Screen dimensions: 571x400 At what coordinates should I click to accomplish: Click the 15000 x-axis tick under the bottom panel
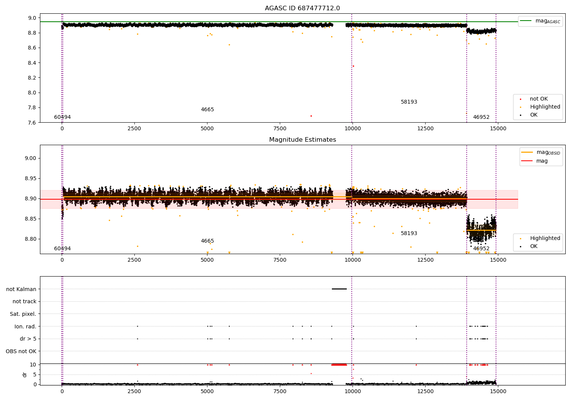coord(498,392)
